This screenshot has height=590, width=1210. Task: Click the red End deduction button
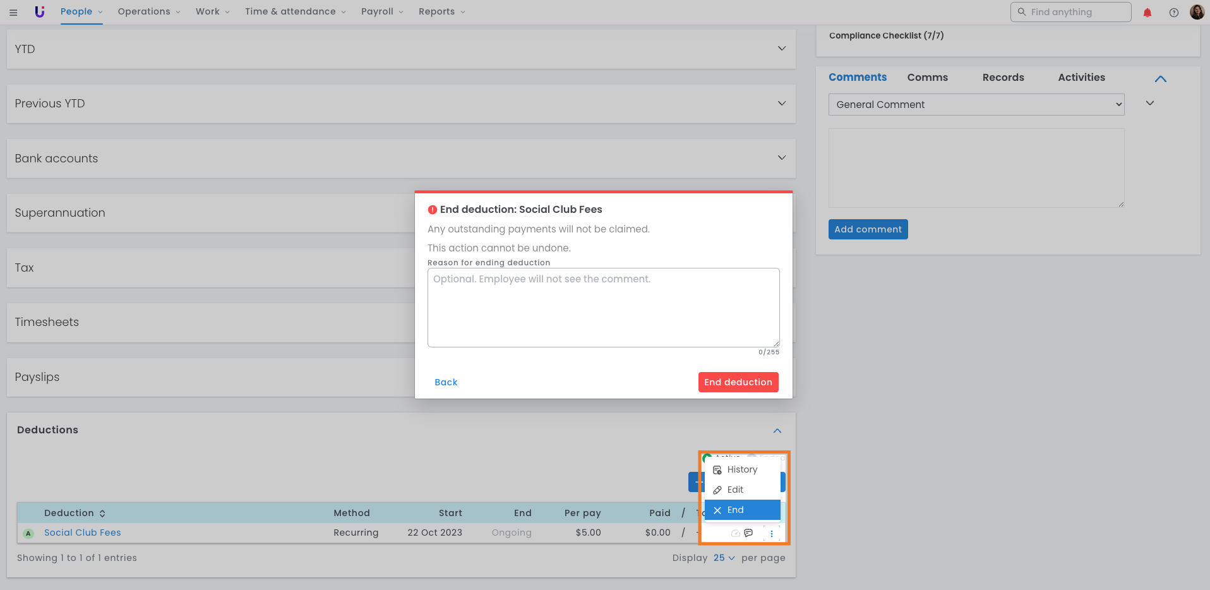click(x=738, y=382)
